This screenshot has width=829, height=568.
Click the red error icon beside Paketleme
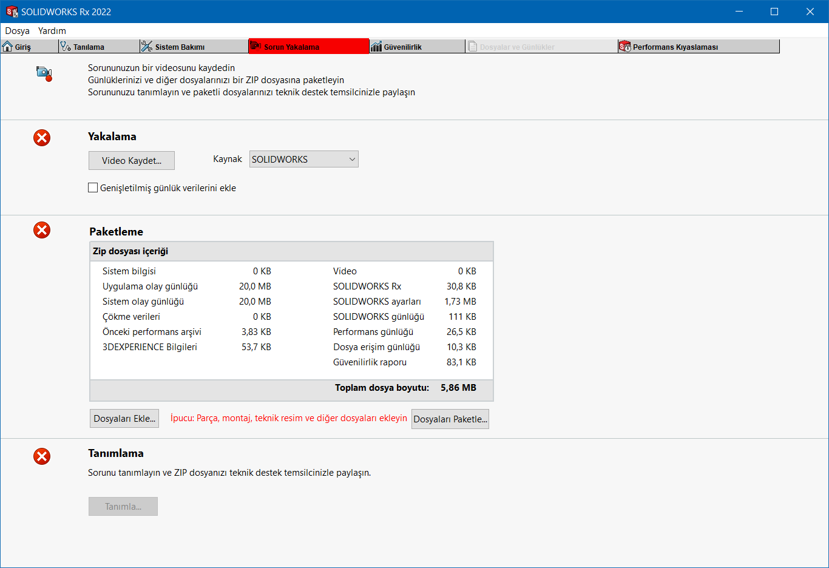[42, 230]
